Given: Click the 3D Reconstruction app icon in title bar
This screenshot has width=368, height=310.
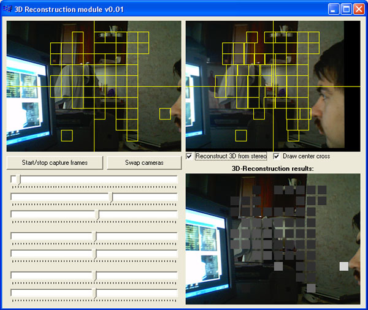Looking at the screenshot, I should [x=8, y=9].
